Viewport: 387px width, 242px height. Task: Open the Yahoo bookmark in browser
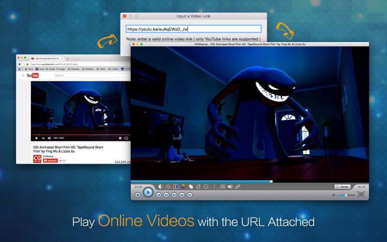(40, 69)
